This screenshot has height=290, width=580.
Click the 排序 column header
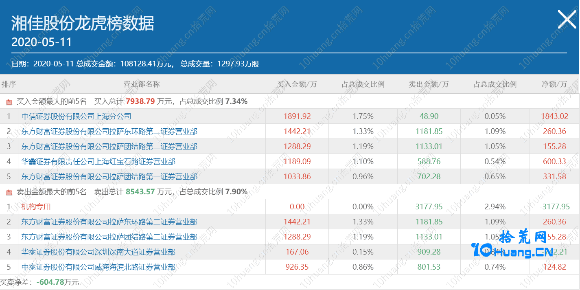pos(9,84)
